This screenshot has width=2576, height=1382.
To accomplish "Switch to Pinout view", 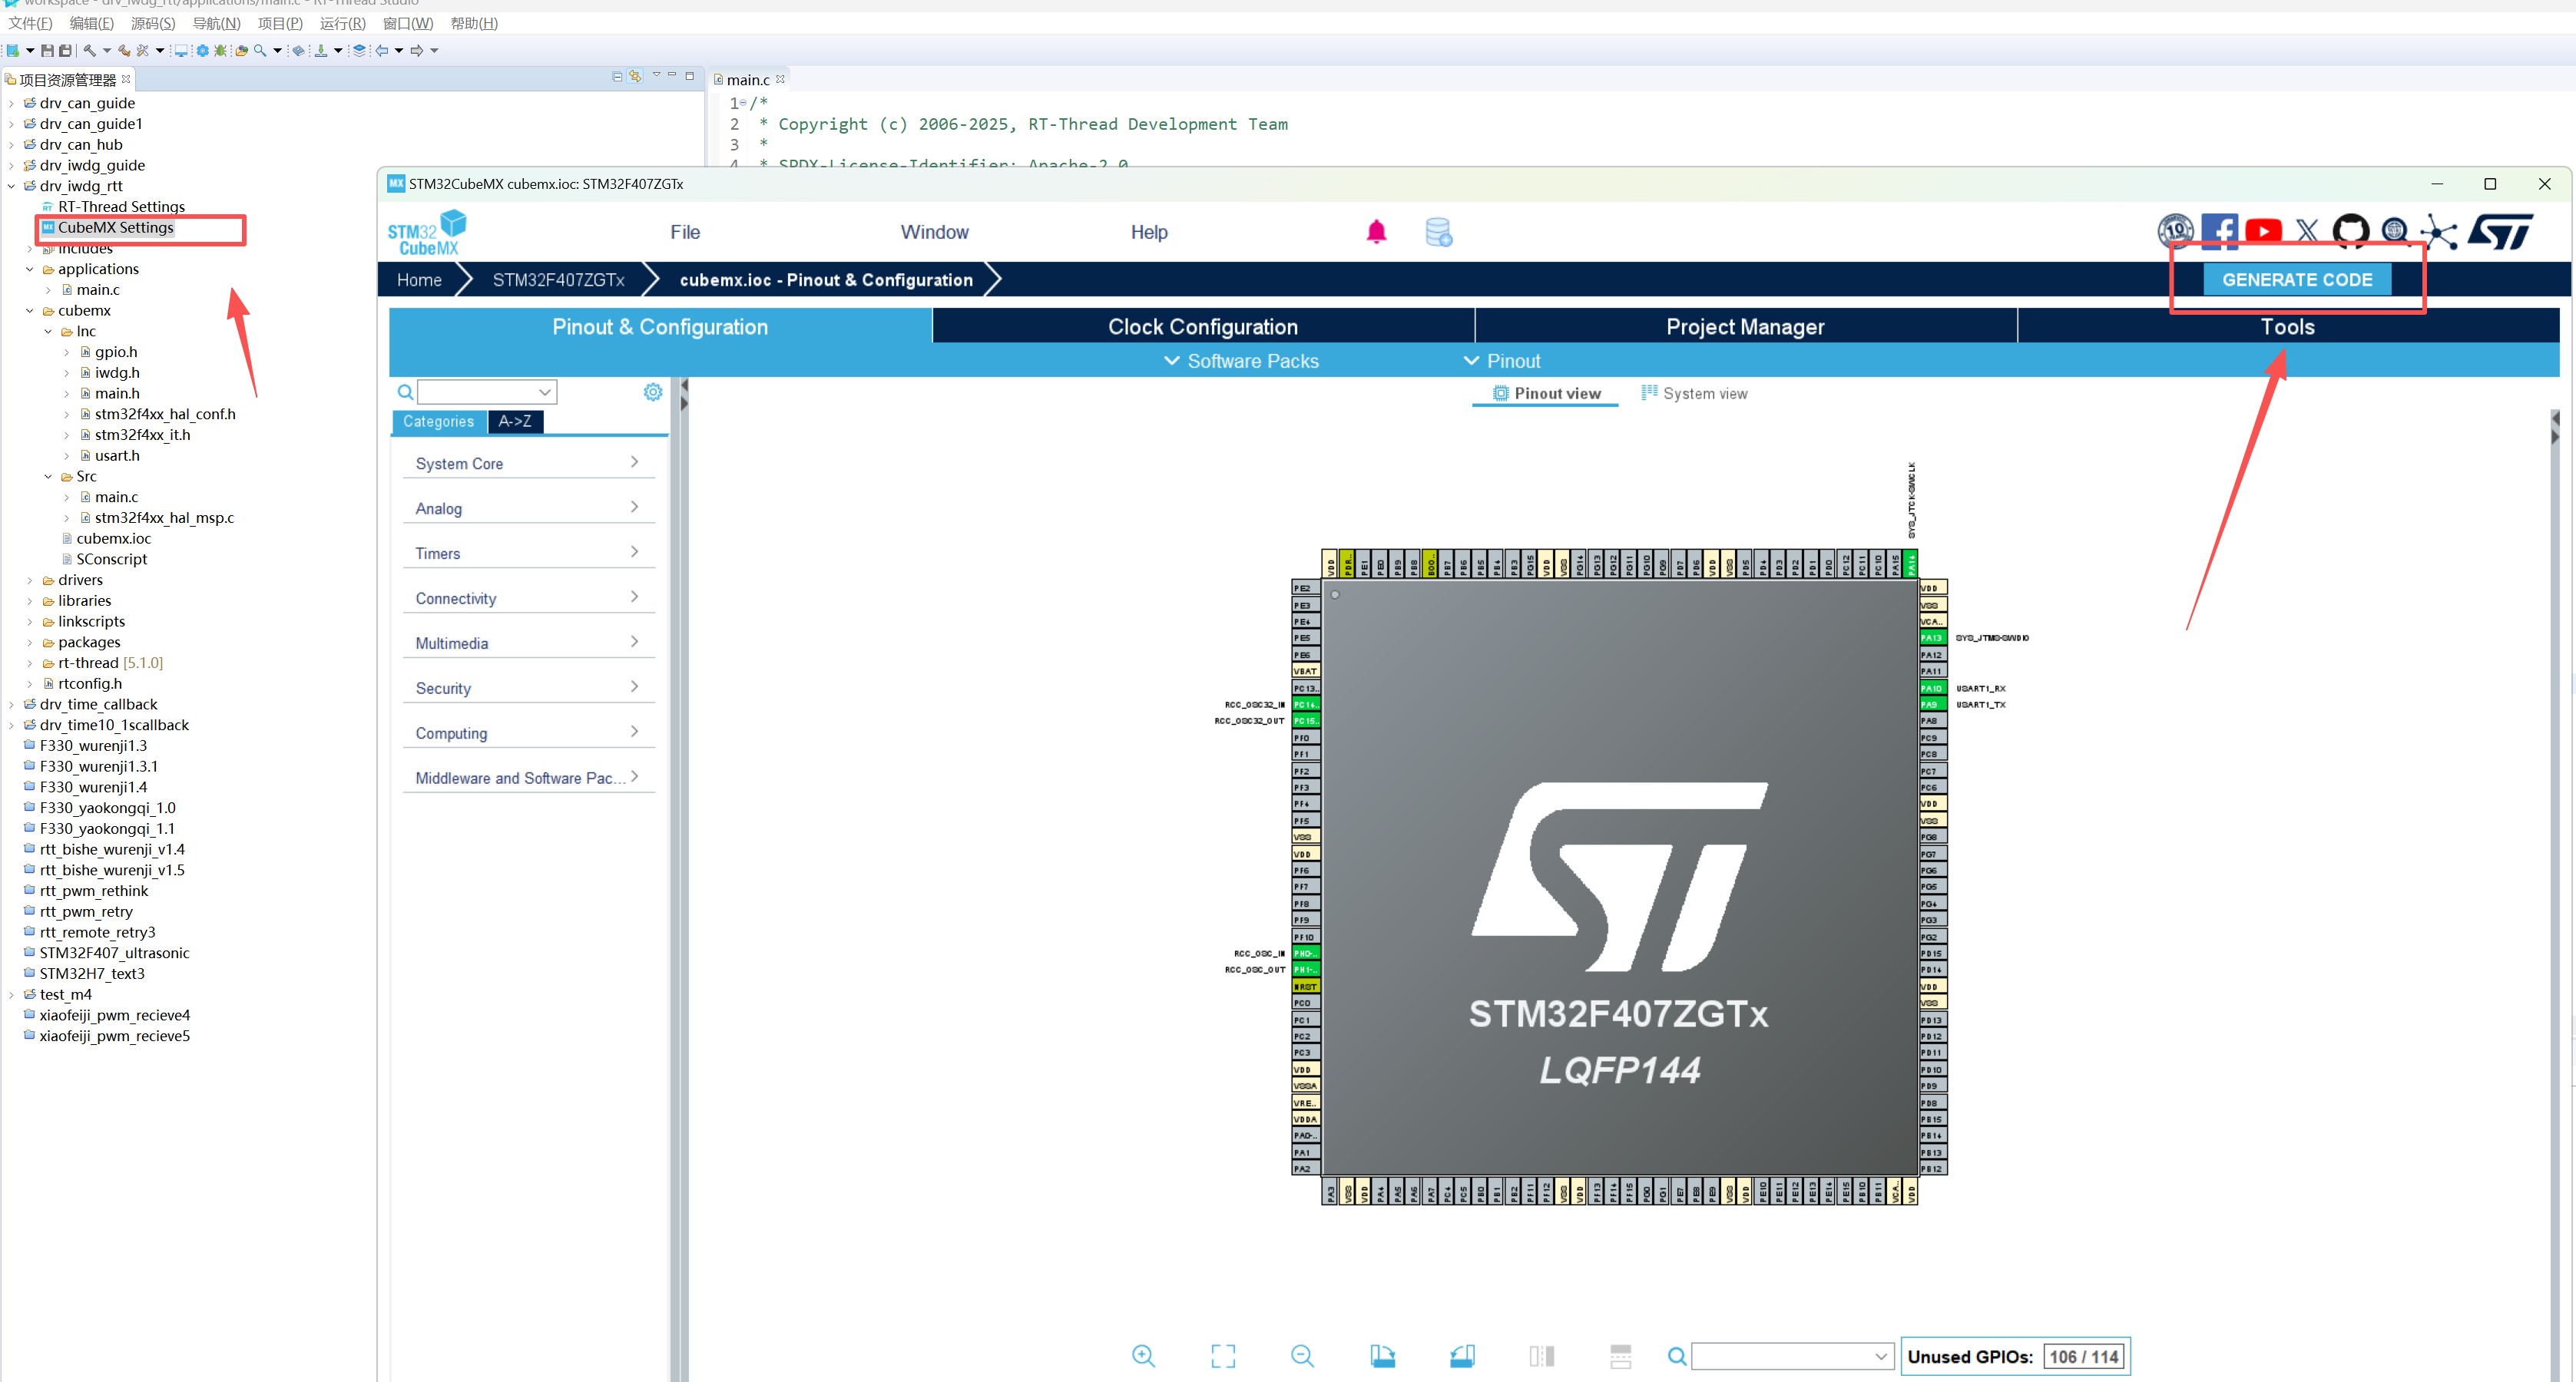I will click(1546, 393).
